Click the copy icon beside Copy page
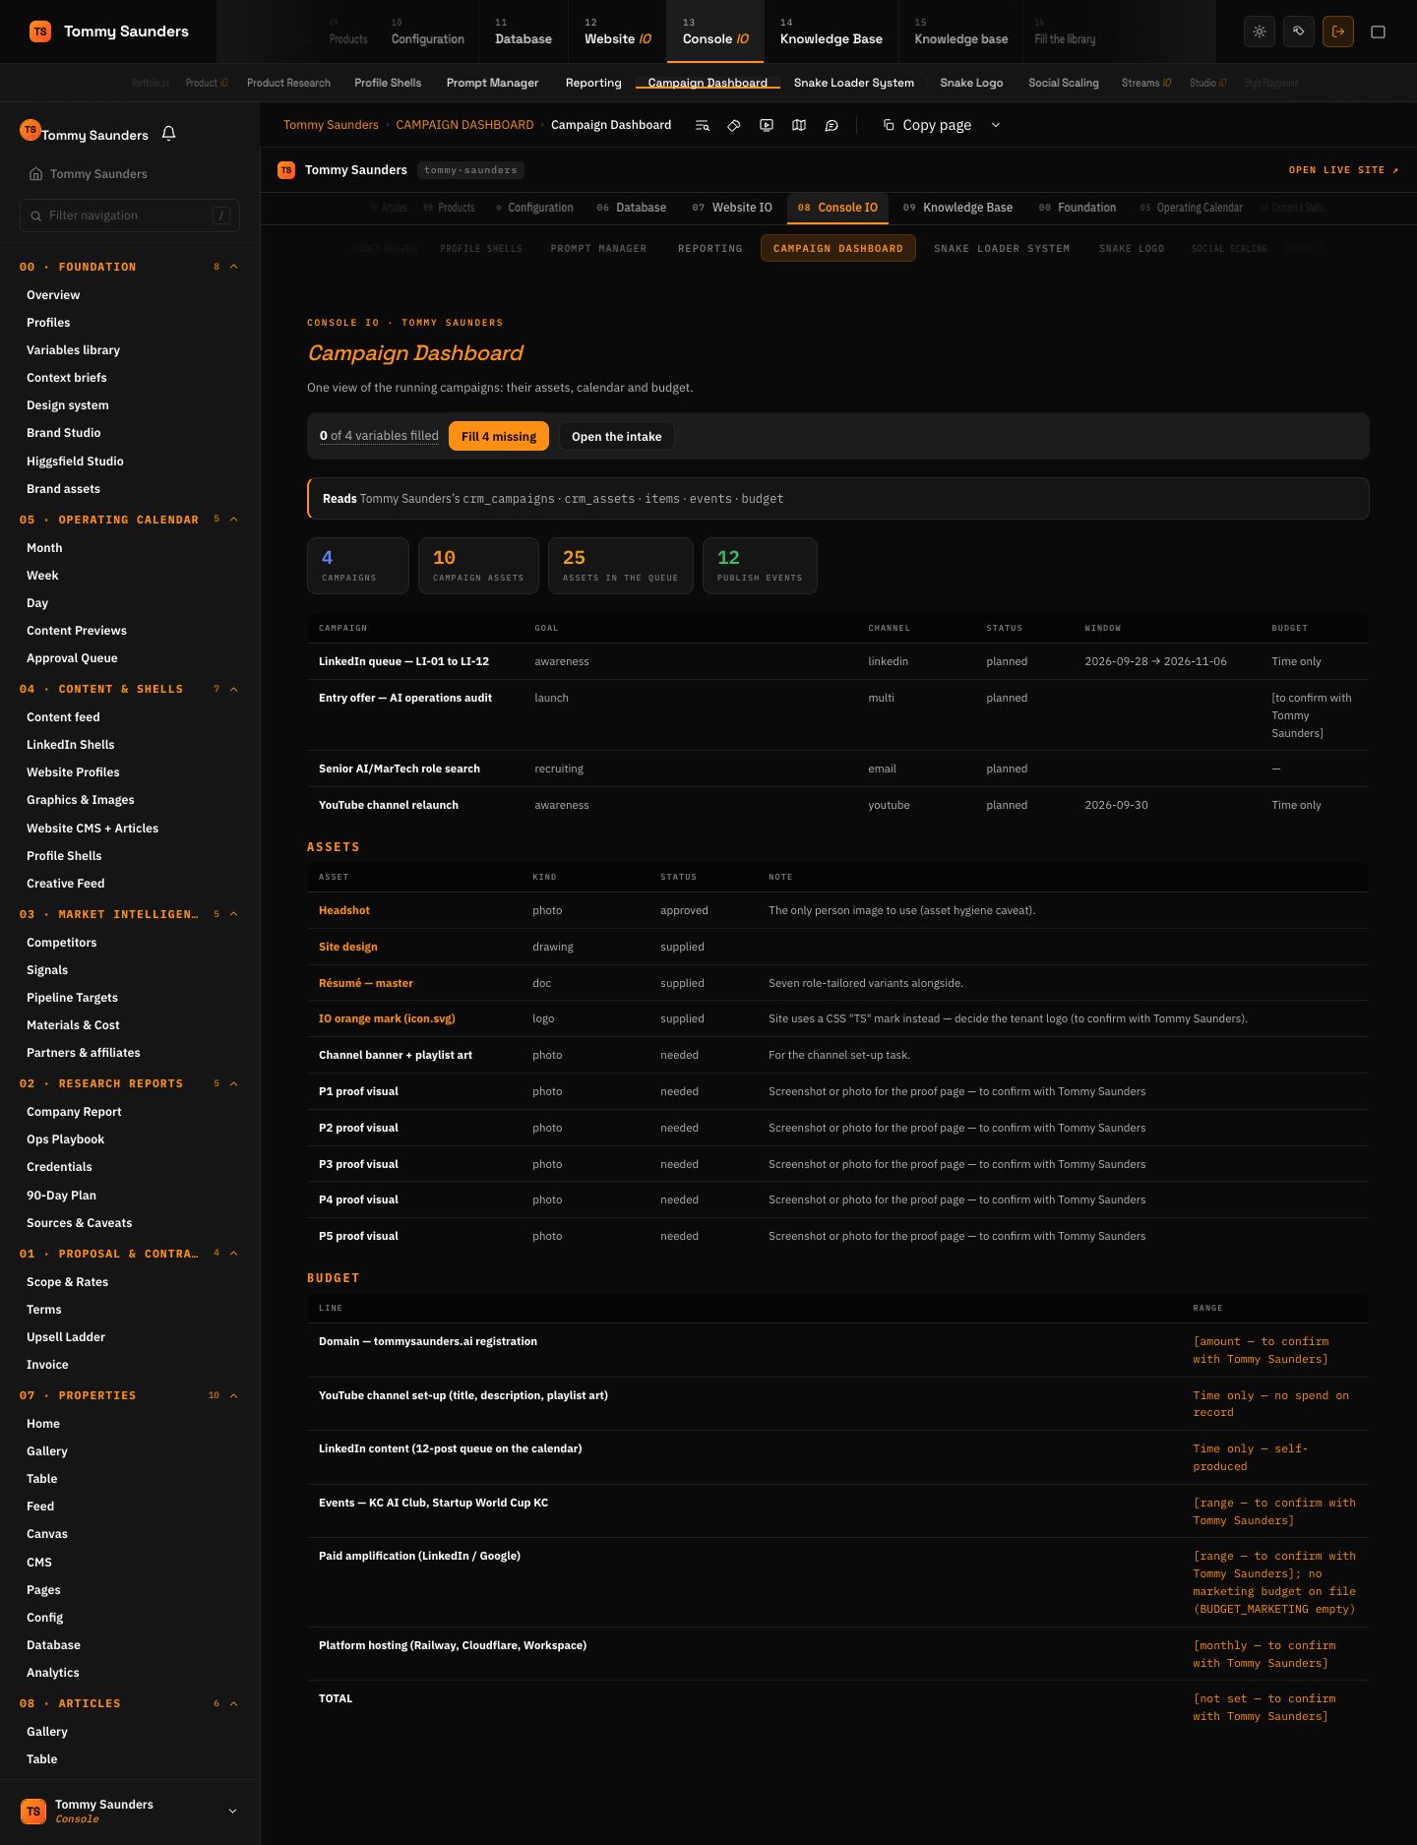 [889, 125]
